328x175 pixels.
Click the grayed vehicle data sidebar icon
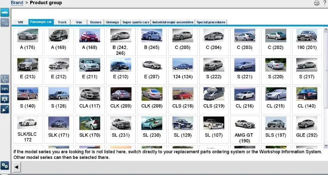tap(5, 23)
